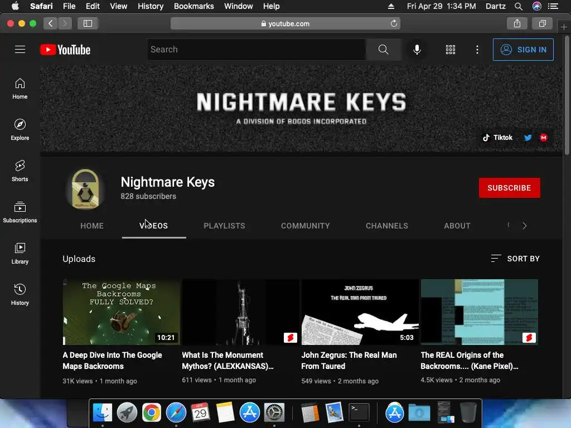Screen dimensions: 571x428
Task: Expand more channel tabs with chevron
Action: click(x=524, y=226)
